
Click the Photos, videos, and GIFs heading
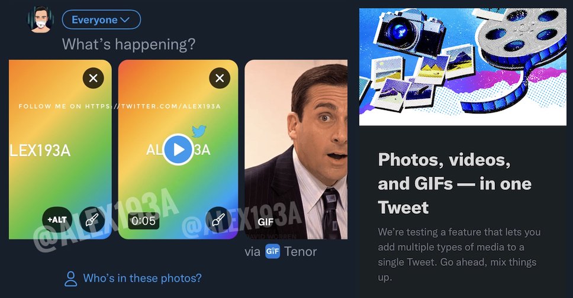tap(455, 183)
